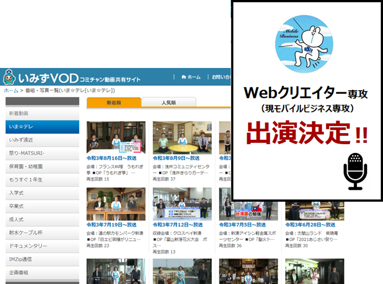Click 出演決定 red headline text
The width and height of the screenshot is (383, 284).
(x=307, y=133)
